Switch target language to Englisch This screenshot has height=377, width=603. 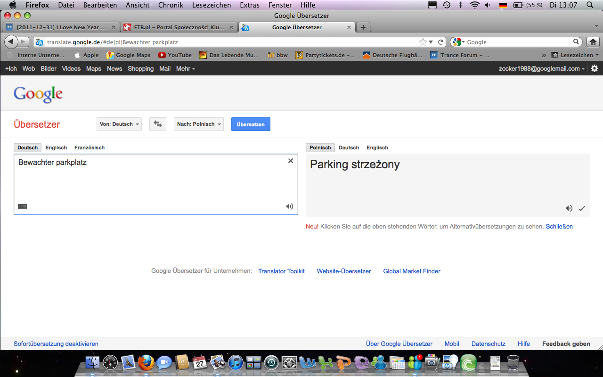tap(377, 148)
